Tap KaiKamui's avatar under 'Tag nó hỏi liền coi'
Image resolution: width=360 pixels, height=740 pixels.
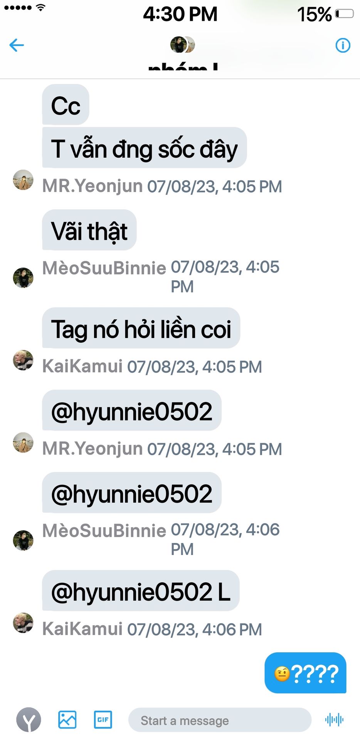pyautogui.click(x=23, y=360)
